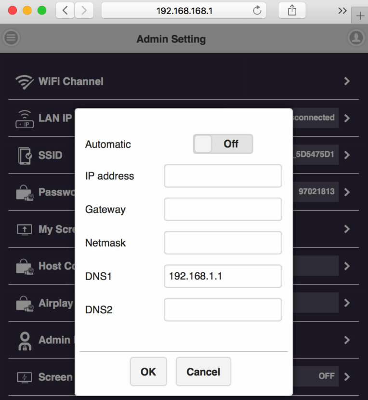Click the WiFi Channel signal icon
368x400 pixels.
pos(24,81)
